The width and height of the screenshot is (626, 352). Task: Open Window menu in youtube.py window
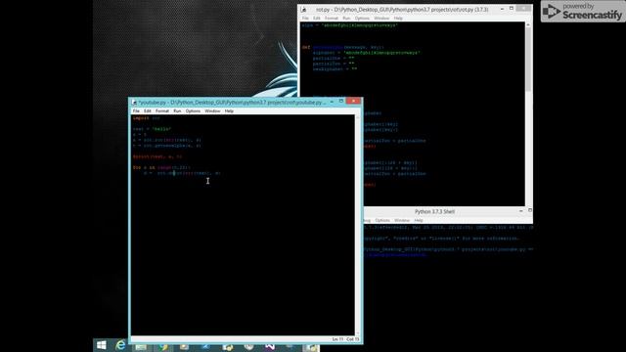pyautogui.click(x=212, y=110)
